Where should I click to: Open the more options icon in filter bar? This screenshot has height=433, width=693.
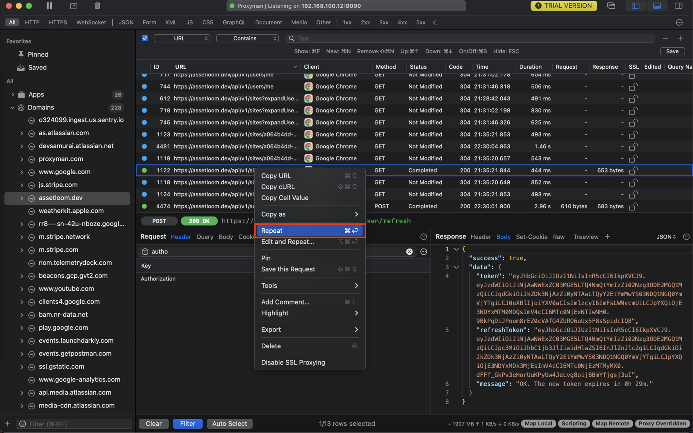point(679,22)
